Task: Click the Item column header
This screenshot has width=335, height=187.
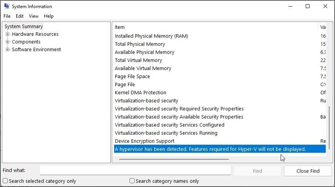Action: point(120,27)
